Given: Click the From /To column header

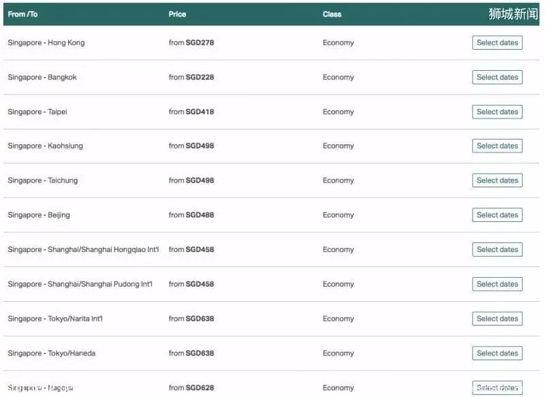Looking at the screenshot, I should coord(22,14).
